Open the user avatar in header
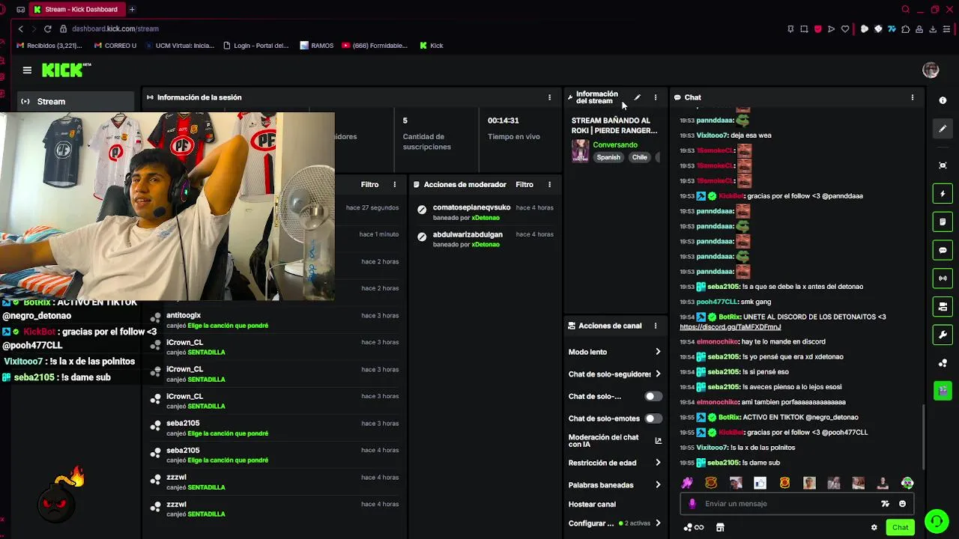 931,70
